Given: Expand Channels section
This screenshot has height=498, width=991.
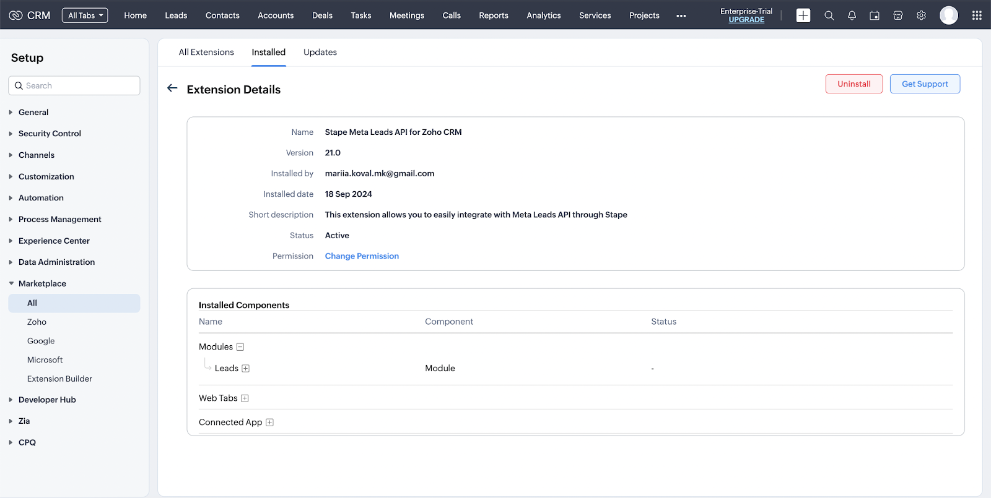Looking at the screenshot, I should pos(11,155).
